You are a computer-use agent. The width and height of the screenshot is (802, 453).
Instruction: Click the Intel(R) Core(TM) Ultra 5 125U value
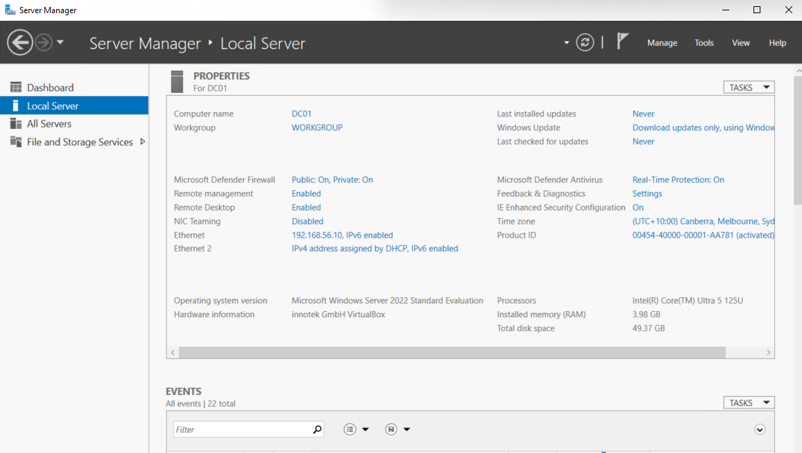click(x=688, y=300)
